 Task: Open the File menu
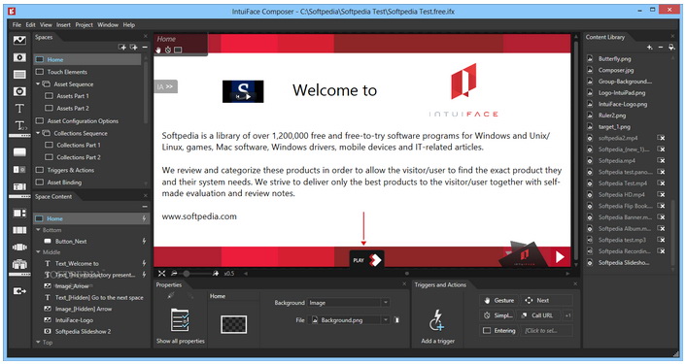point(17,25)
